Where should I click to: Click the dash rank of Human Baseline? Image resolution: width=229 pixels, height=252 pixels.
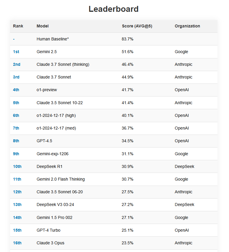14,39
